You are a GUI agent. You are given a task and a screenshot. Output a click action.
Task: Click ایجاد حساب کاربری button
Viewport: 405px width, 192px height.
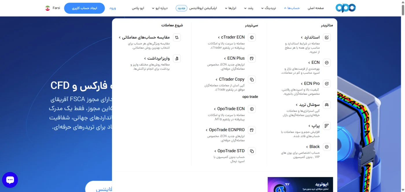[x=84, y=8]
